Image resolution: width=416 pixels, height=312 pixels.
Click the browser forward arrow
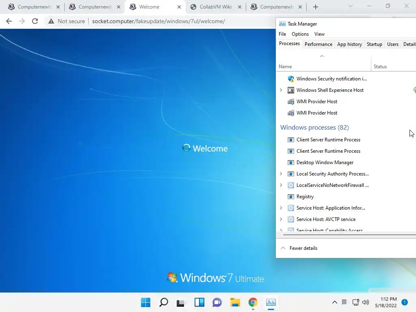[x=22, y=21]
